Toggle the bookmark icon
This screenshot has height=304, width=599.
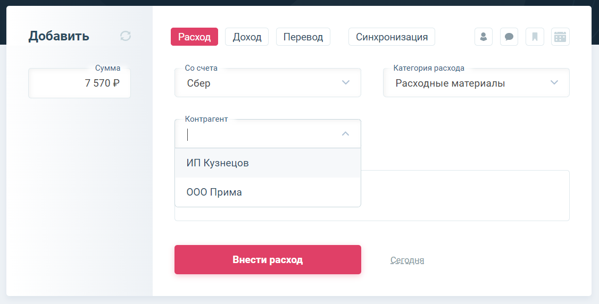point(535,37)
